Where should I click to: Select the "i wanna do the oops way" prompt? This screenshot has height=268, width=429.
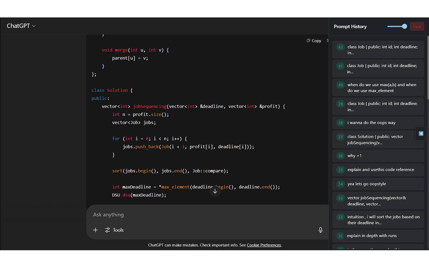click(x=378, y=123)
